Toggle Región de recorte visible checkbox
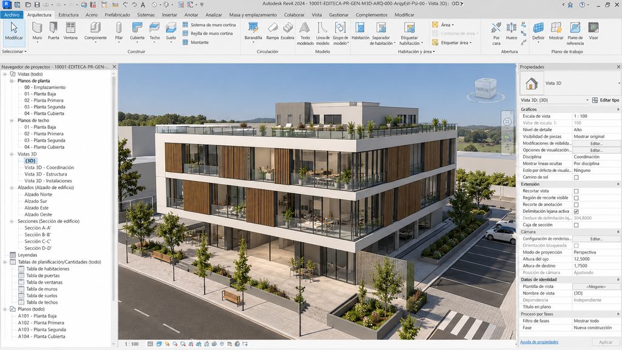The height and width of the screenshot is (350, 622). pos(576,198)
